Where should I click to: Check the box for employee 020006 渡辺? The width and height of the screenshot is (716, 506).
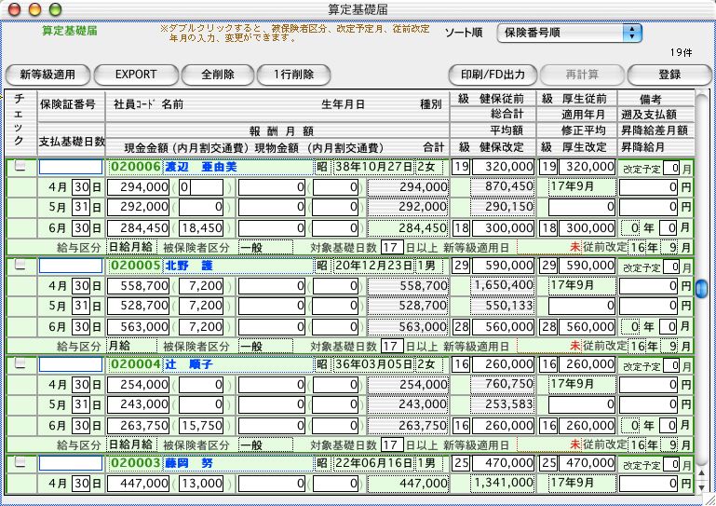[x=20, y=167]
